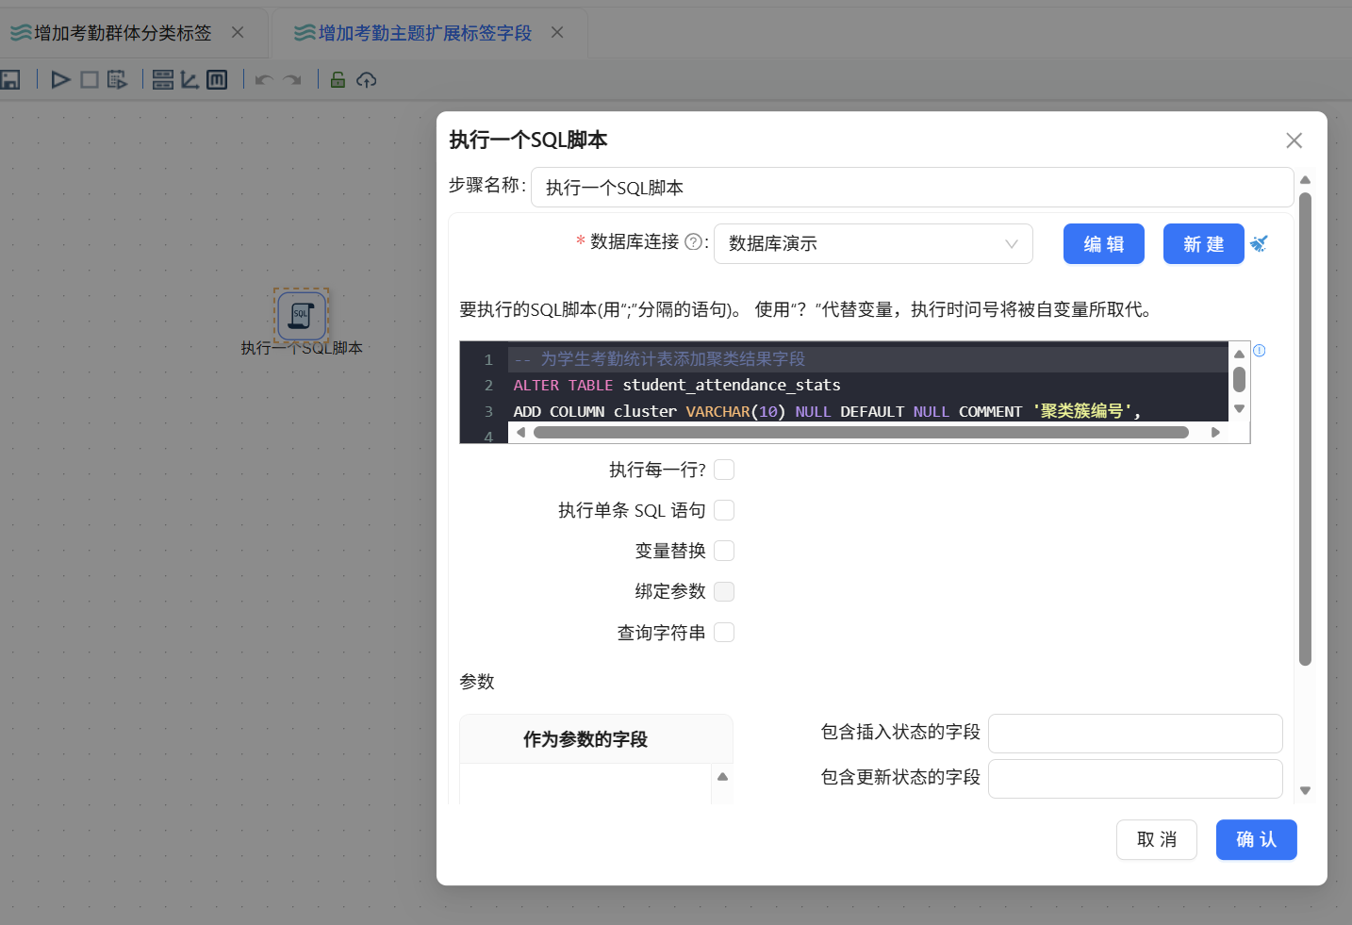The image size is (1352, 925).
Task: Click the help question mark by 数据库连接
Action: (x=693, y=242)
